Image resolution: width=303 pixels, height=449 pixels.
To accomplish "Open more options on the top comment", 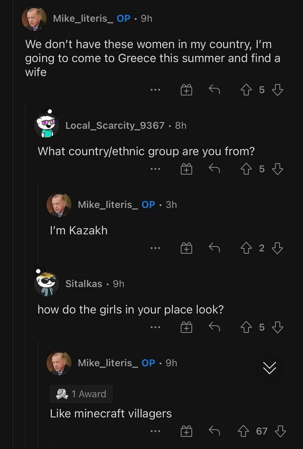I will [155, 90].
